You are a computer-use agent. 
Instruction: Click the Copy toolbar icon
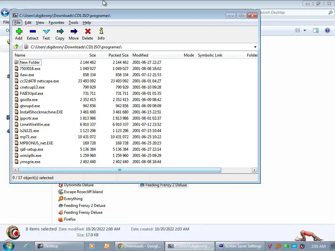[60, 32]
